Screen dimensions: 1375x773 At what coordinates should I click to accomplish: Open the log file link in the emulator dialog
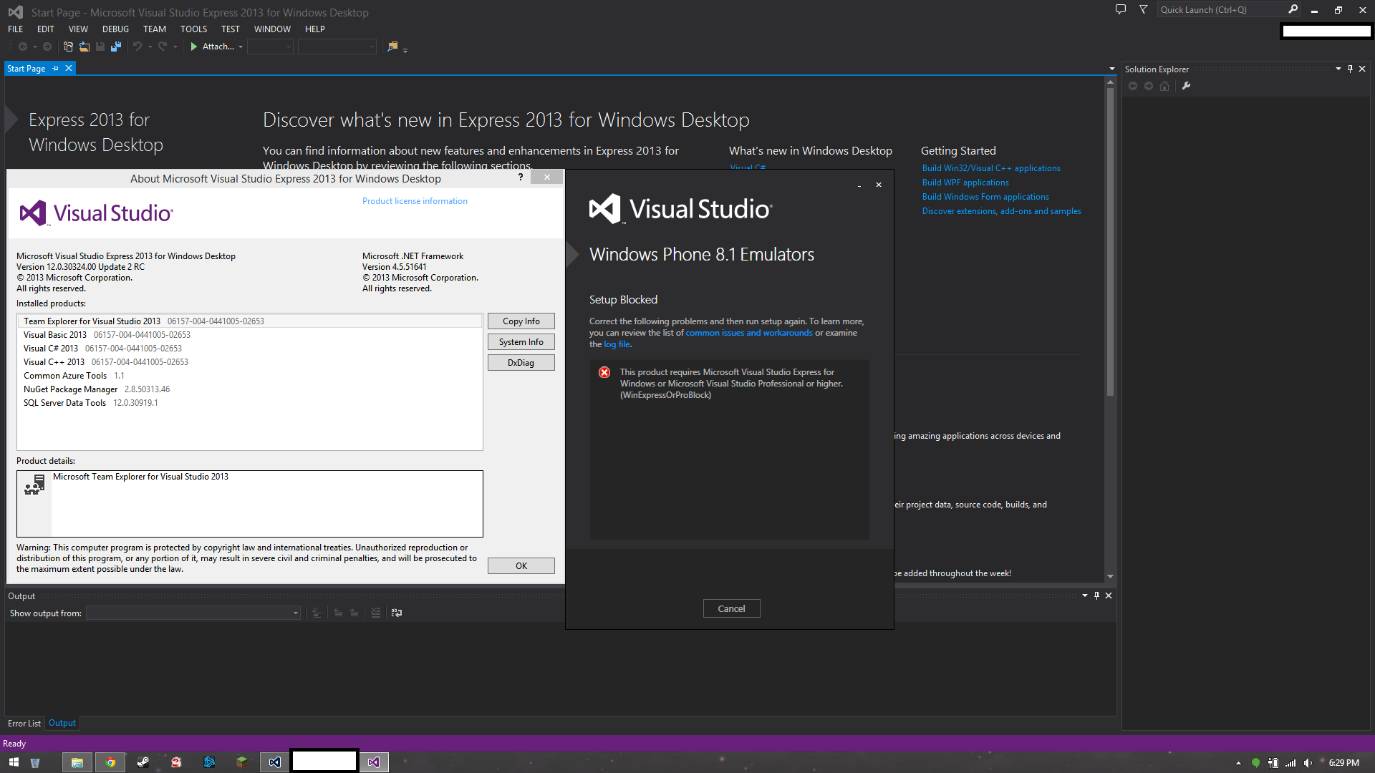pyautogui.click(x=616, y=344)
